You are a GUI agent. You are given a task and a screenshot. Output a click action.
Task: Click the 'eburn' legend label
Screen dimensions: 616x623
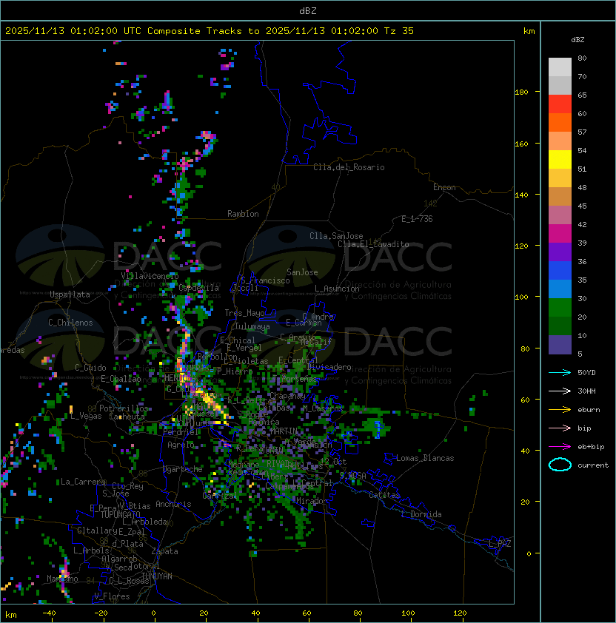click(589, 410)
